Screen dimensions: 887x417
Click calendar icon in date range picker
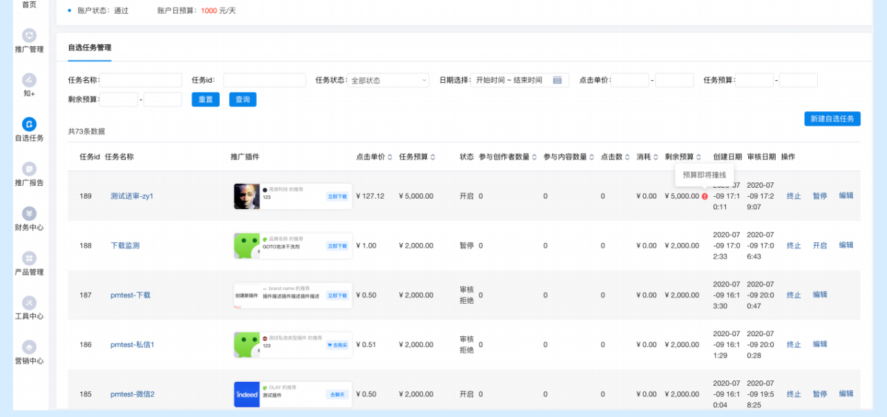(557, 81)
